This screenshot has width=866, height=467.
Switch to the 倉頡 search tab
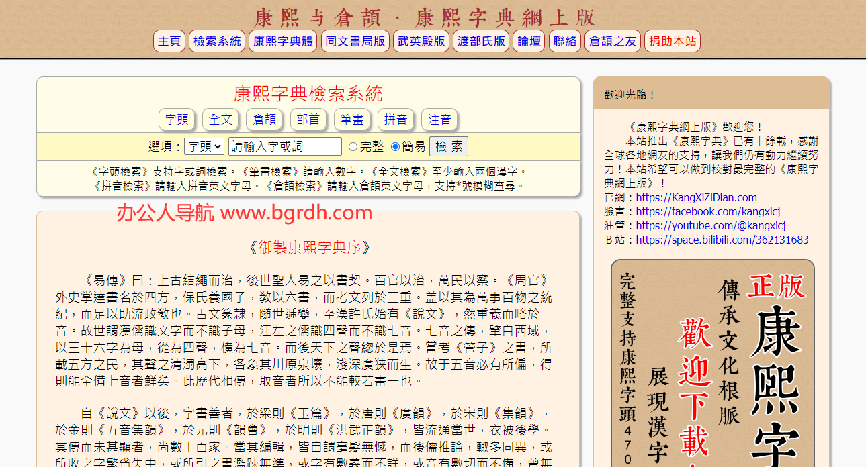coord(264,119)
